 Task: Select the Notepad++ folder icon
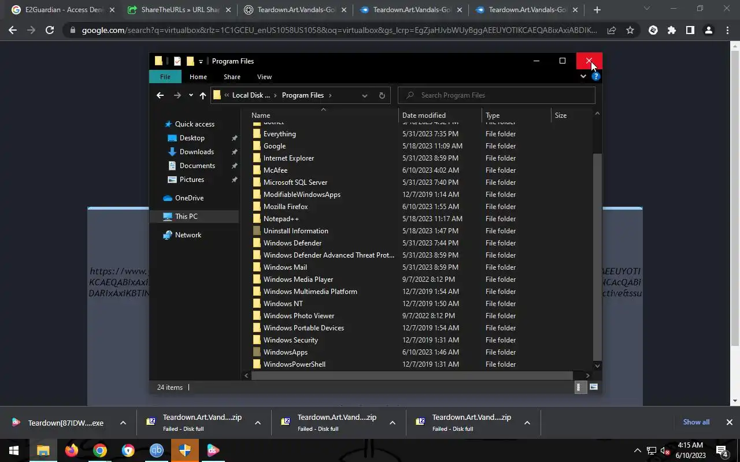(257, 219)
